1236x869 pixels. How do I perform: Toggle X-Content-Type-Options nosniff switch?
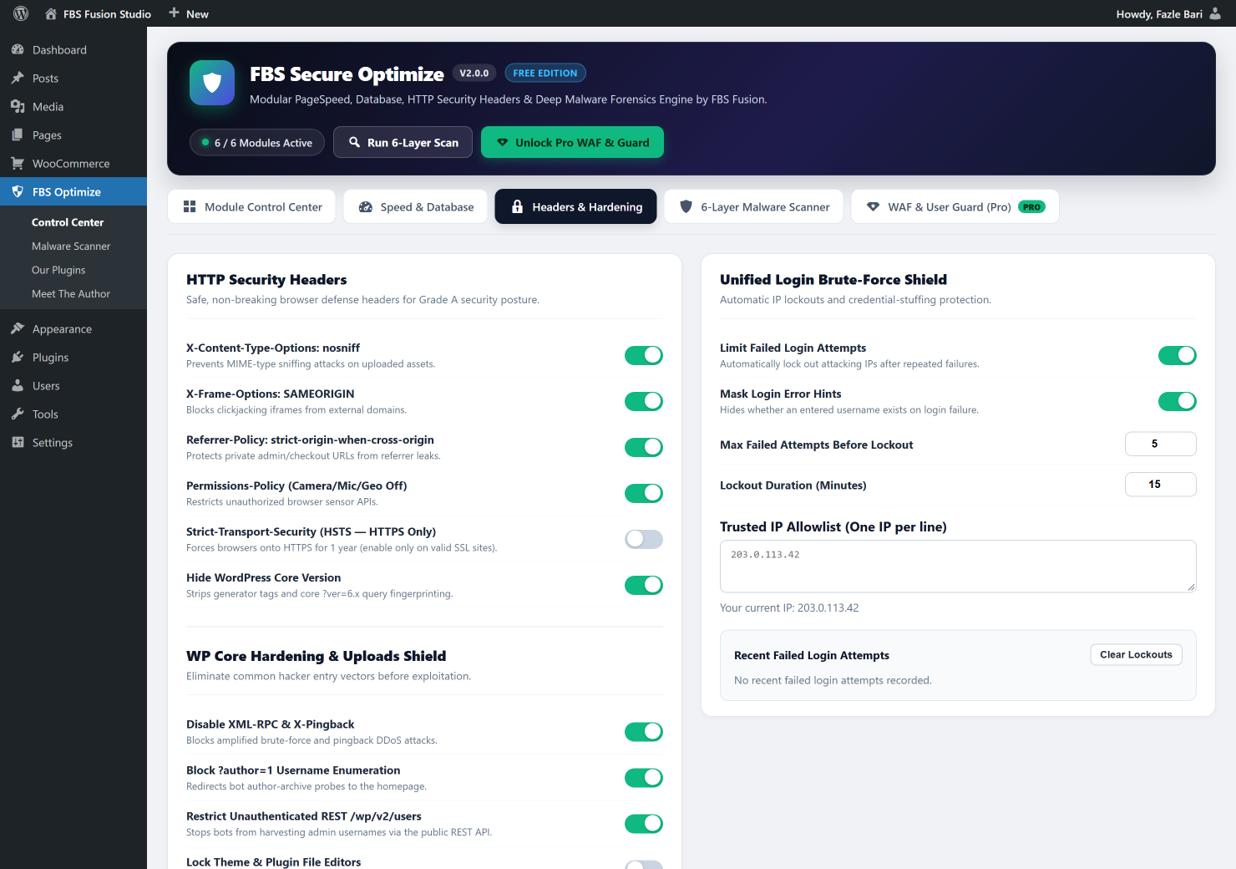click(x=644, y=355)
